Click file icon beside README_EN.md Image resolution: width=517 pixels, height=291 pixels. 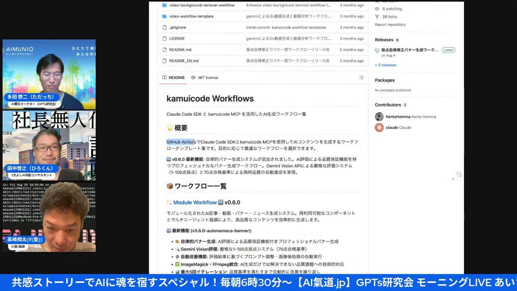[x=164, y=61]
